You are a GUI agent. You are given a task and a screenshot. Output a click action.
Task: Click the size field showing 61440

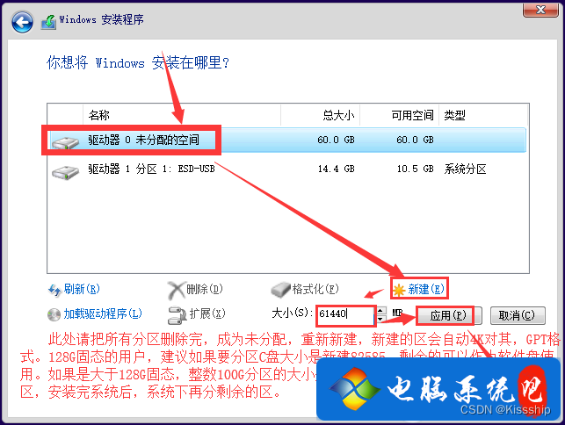pos(345,314)
